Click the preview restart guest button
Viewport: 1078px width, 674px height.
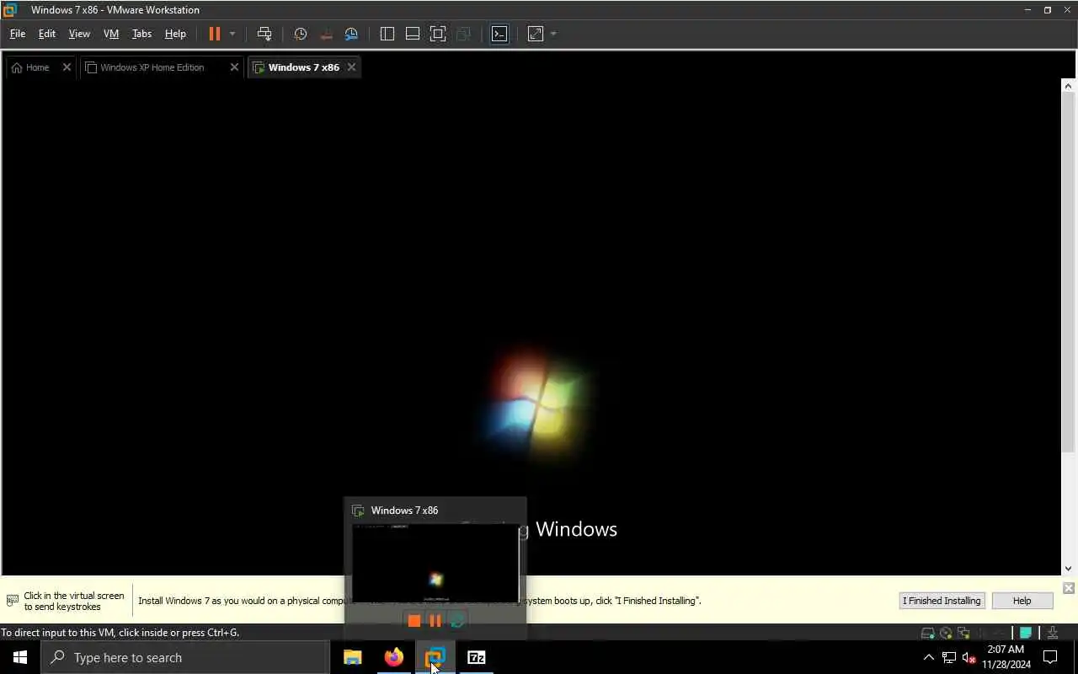click(457, 621)
